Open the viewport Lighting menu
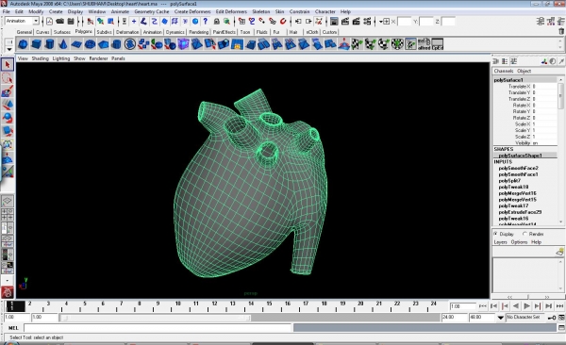566x345 pixels. point(61,58)
